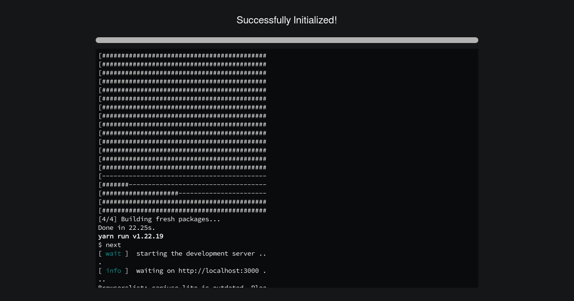The image size is (574, 301).
Task: Open the http://localhost:3000 URL
Action: tap(219, 271)
